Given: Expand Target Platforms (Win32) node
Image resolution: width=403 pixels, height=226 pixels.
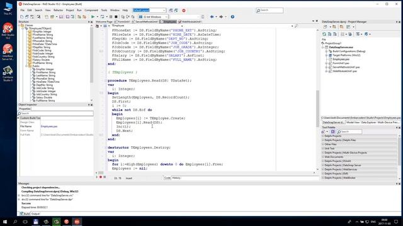Looking at the screenshot, I should click(x=326, y=55).
